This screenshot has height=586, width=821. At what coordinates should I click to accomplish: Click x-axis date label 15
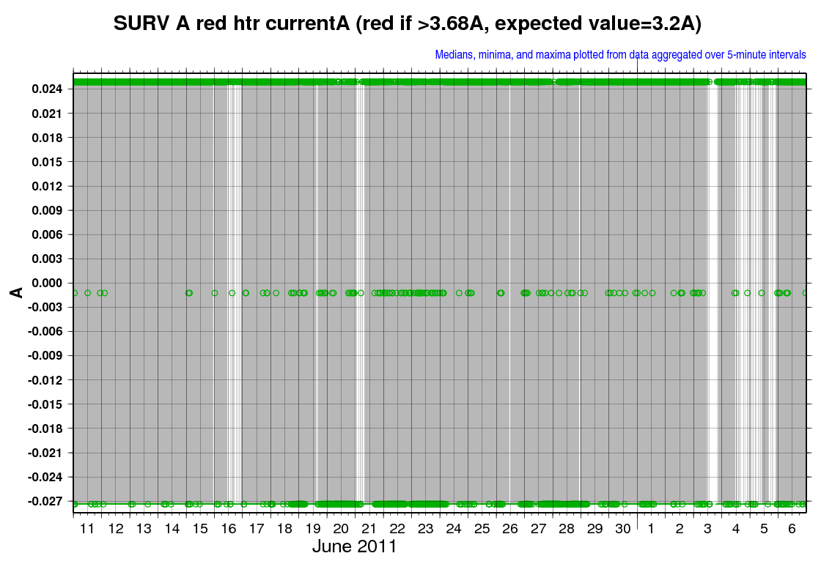[201, 529]
